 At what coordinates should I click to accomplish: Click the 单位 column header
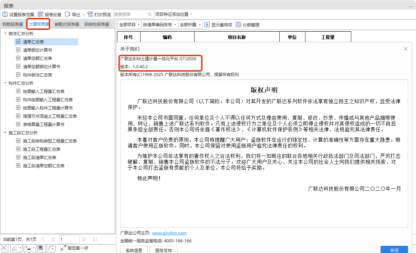292,37
